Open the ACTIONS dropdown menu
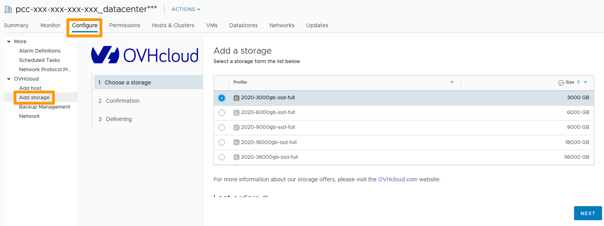The width and height of the screenshot is (604, 226). (x=186, y=9)
